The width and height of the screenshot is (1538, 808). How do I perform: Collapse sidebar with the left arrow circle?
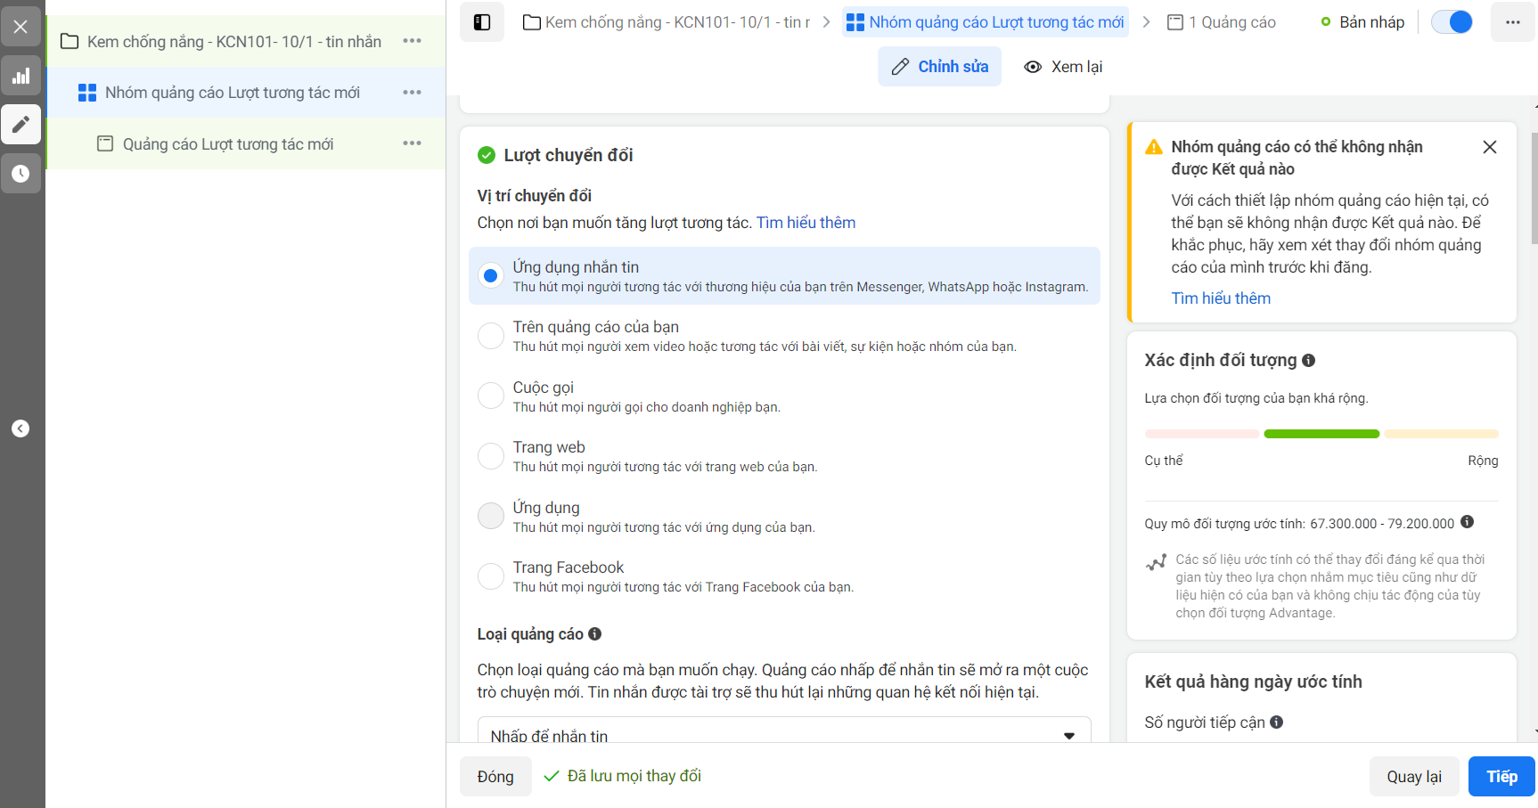pyautogui.click(x=20, y=428)
